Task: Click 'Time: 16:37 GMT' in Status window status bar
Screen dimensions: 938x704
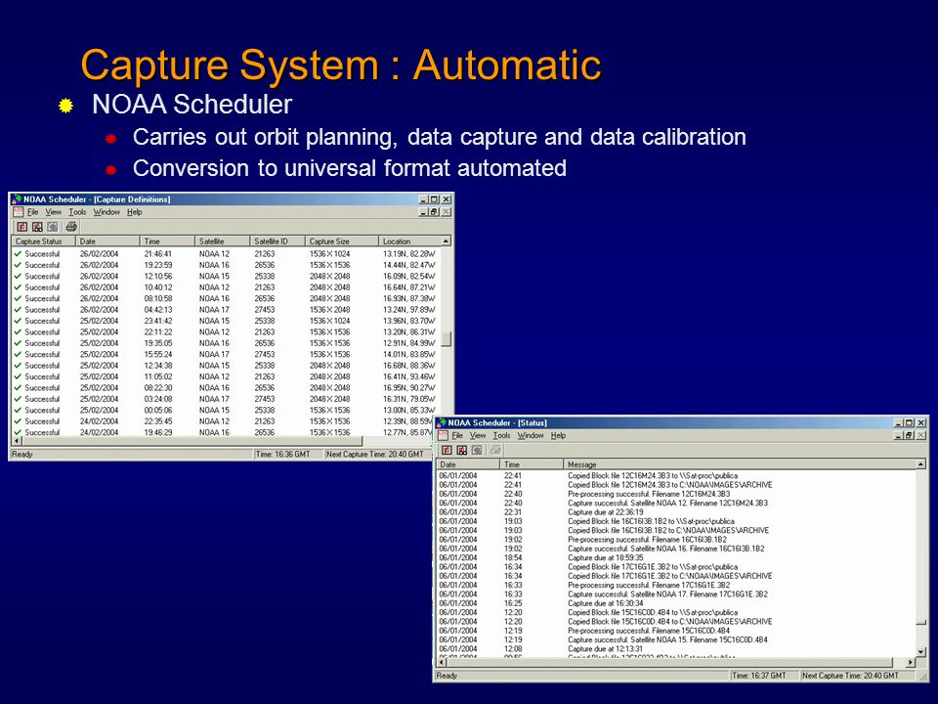Action: coord(759,676)
